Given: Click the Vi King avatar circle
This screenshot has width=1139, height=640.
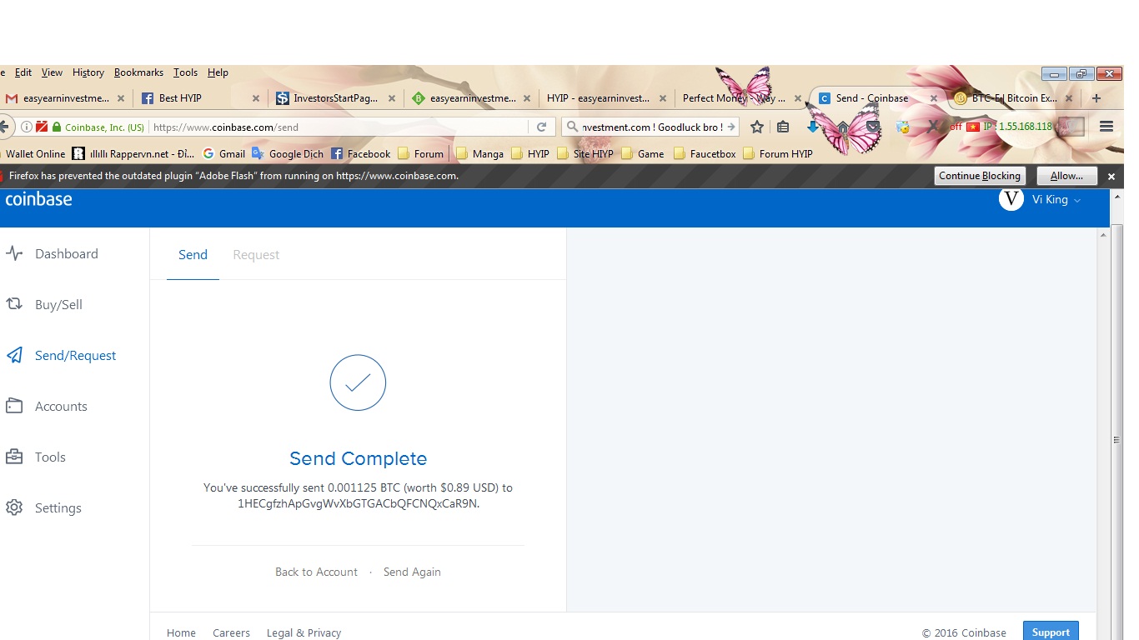Looking at the screenshot, I should pyautogui.click(x=1011, y=199).
